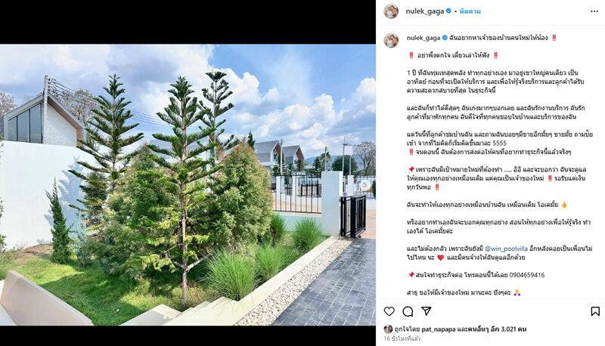
Task: Share post with paper plane icon
Action: click(x=427, y=311)
